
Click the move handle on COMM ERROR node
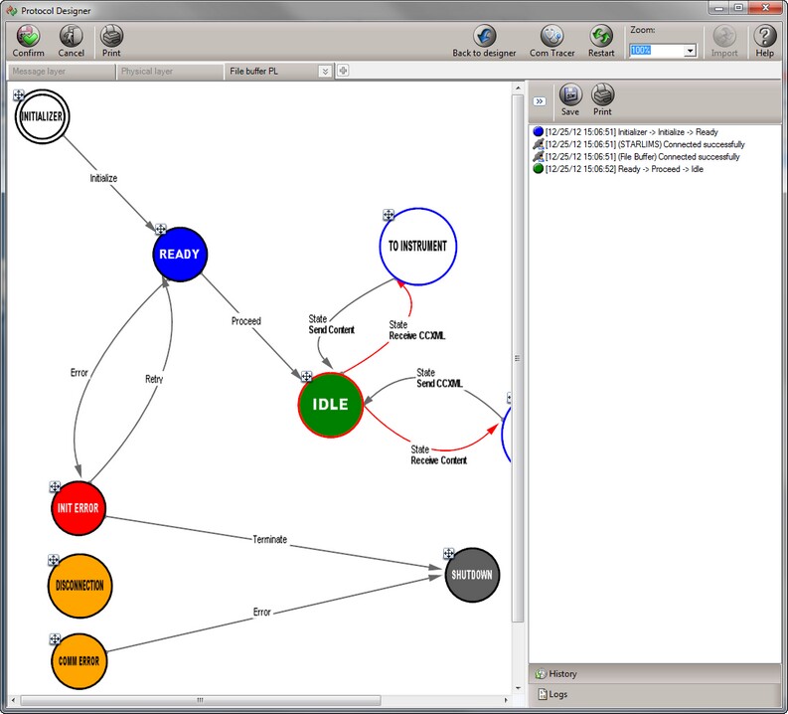[x=55, y=638]
